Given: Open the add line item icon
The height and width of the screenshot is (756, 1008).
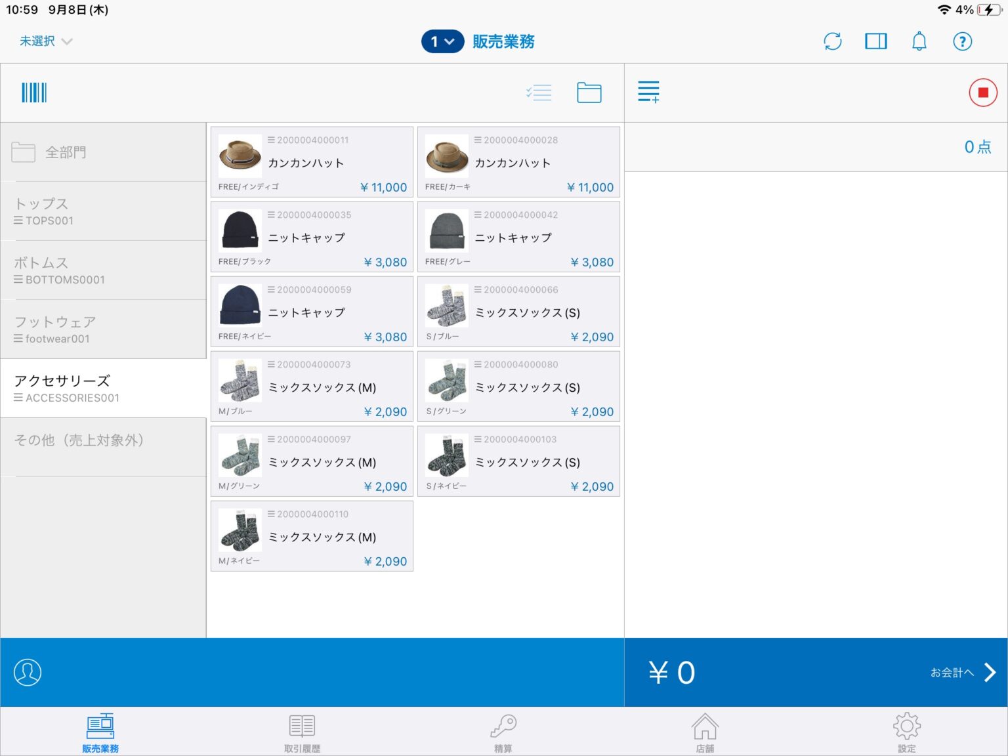Looking at the screenshot, I should tap(648, 93).
